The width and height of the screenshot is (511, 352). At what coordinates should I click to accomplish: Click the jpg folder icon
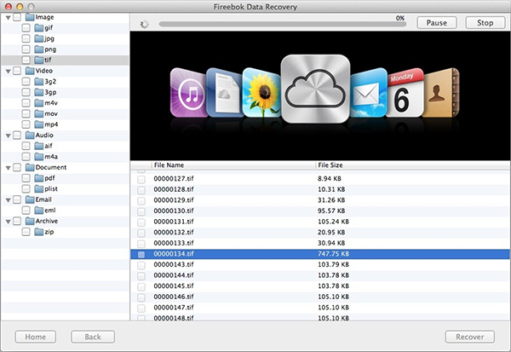pos(39,39)
